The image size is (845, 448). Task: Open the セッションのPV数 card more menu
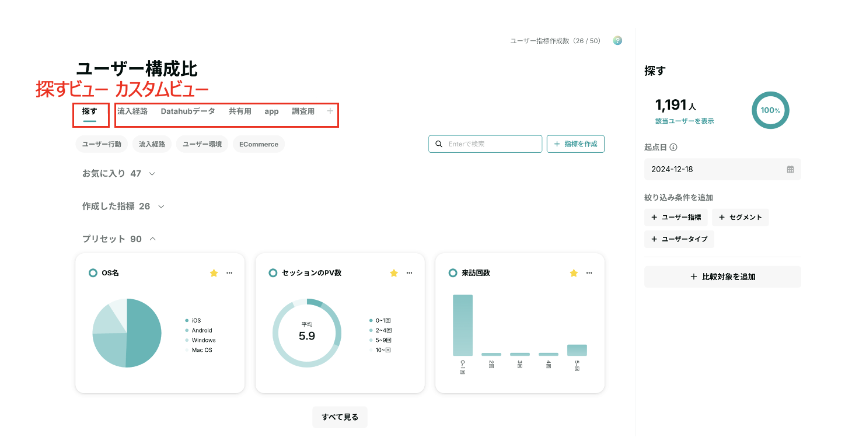point(409,273)
